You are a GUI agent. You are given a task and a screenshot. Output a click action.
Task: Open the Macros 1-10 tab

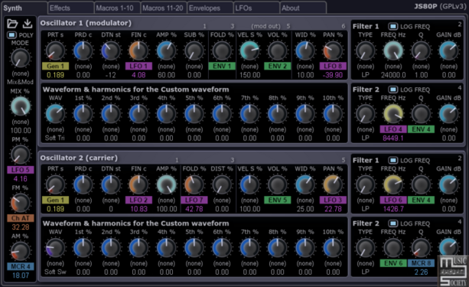(x=117, y=8)
